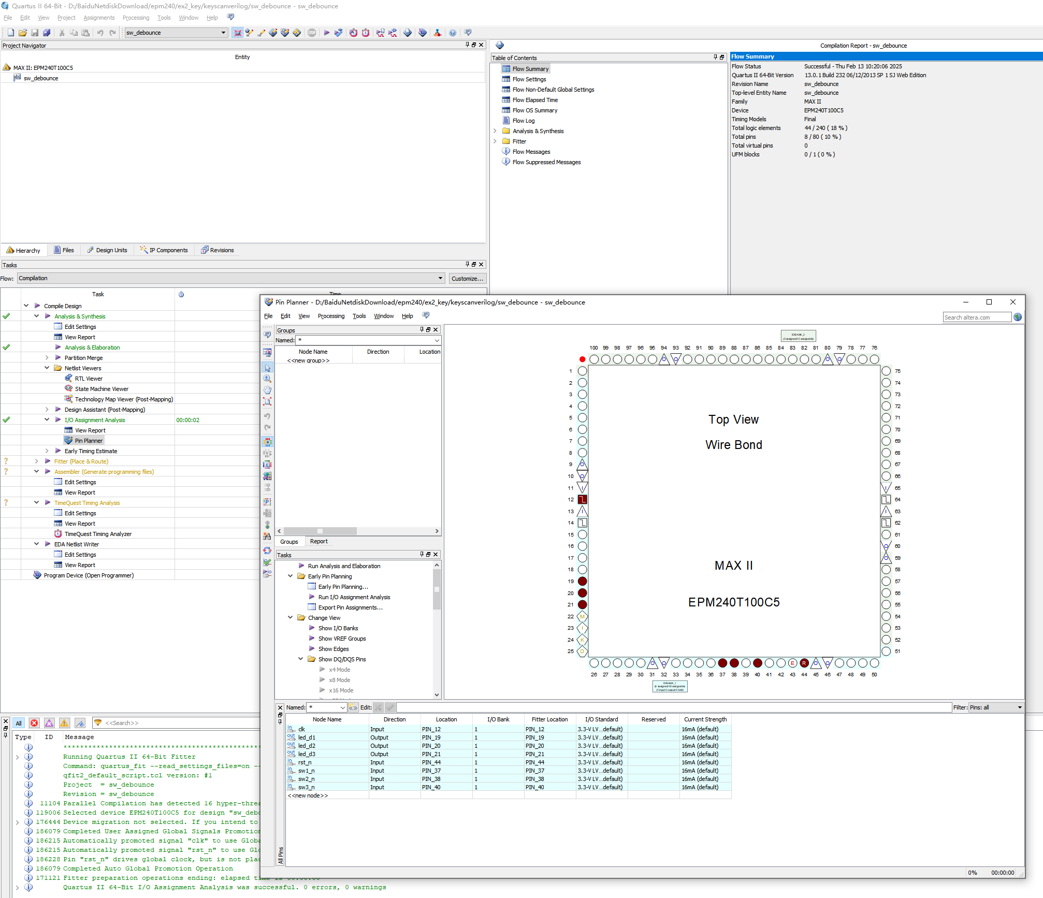
Task: Start compilation with the purple play icon
Action: coord(326,33)
